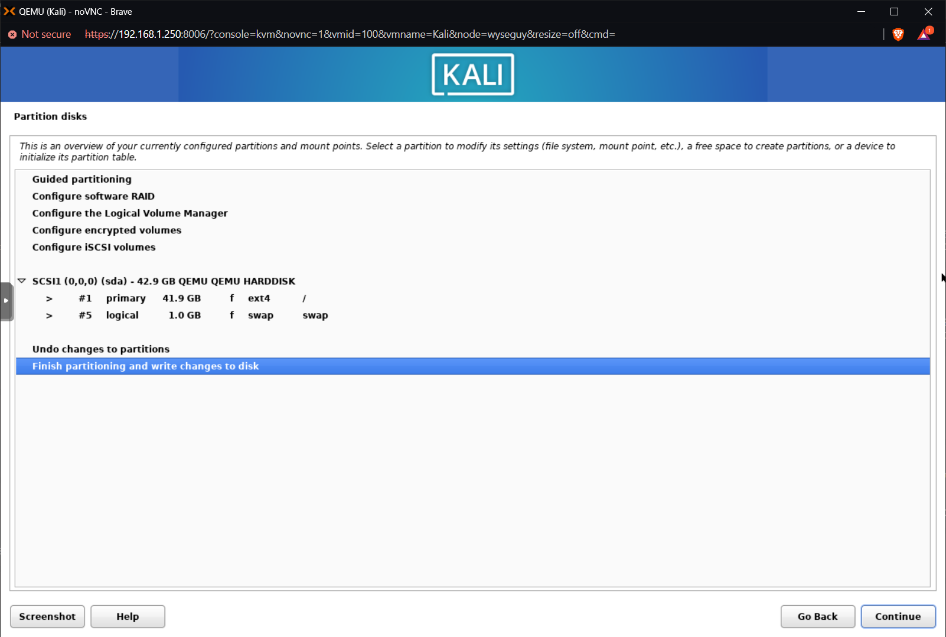This screenshot has height=637, width=946.
Task: Click the Continue button
Action: 898,616
